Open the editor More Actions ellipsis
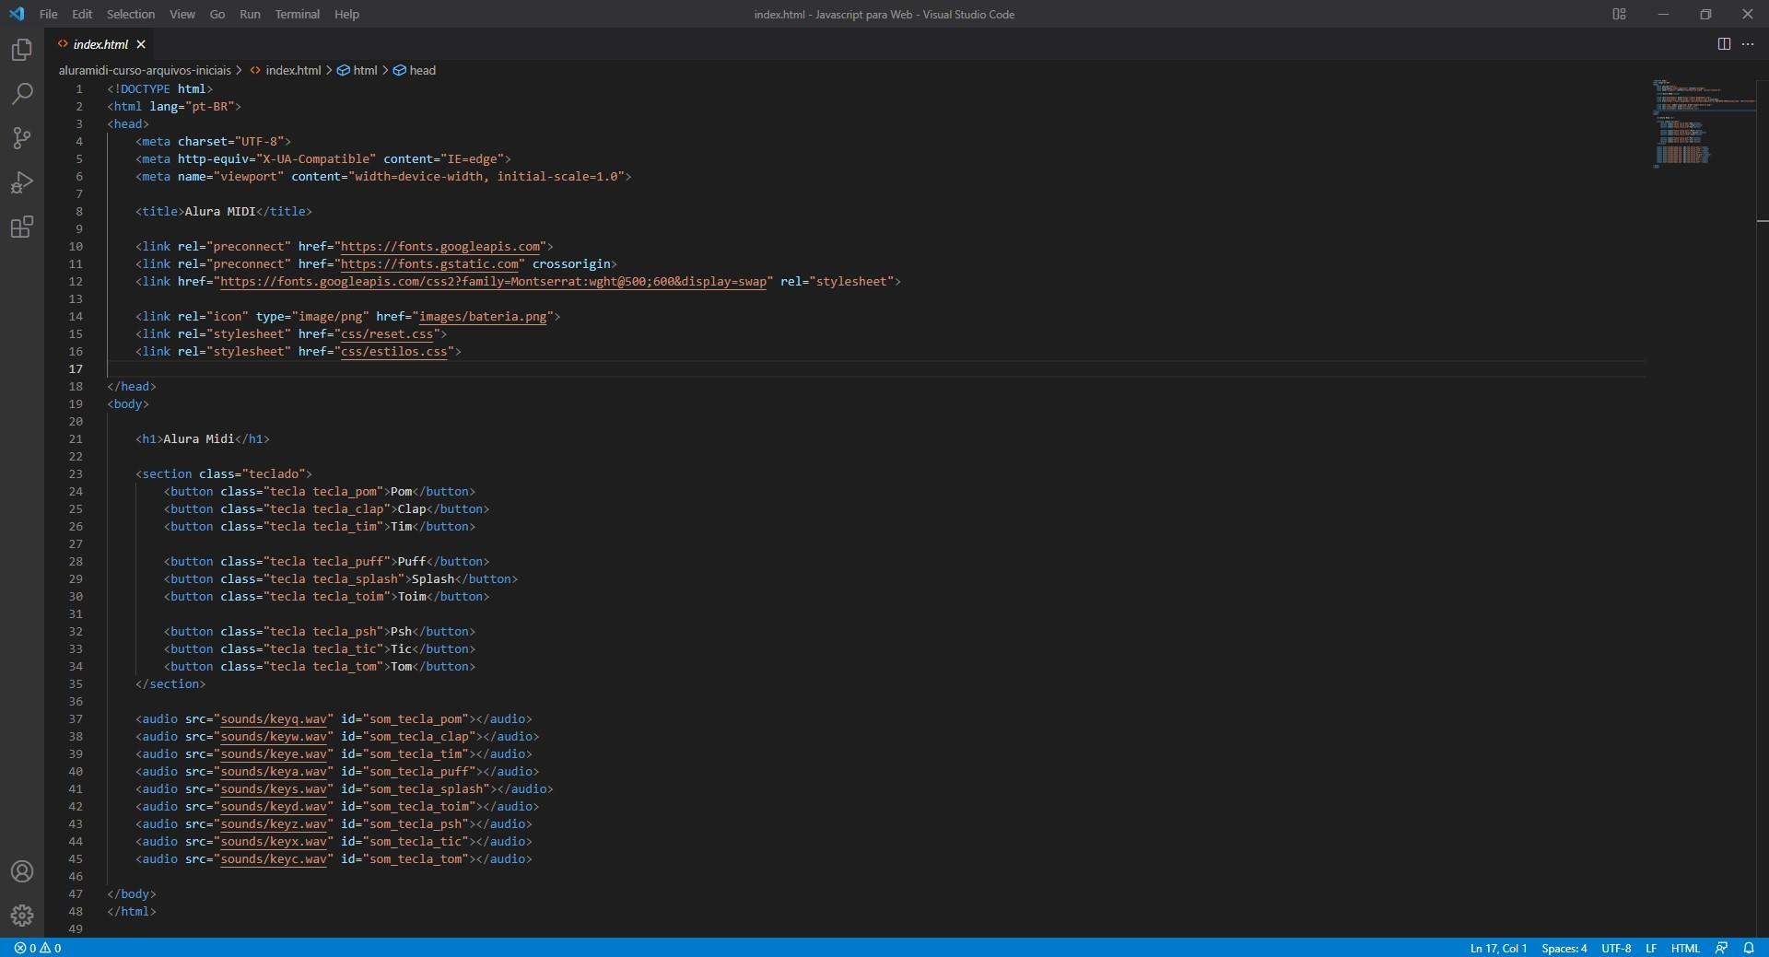This screenshot has width=1769, height=957. coord(1748,44)
